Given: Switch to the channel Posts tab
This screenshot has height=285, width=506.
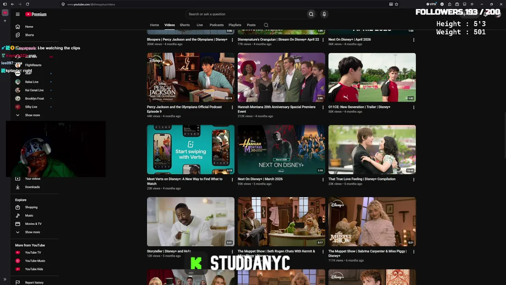Looking at the screenshot, I should point(251,25).
